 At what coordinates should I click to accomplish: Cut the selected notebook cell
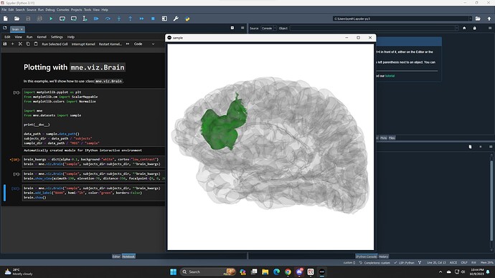coord(20,44)
